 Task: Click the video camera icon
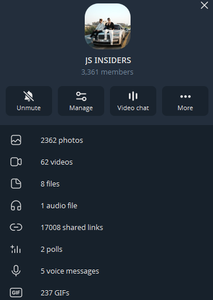point(16,162)
